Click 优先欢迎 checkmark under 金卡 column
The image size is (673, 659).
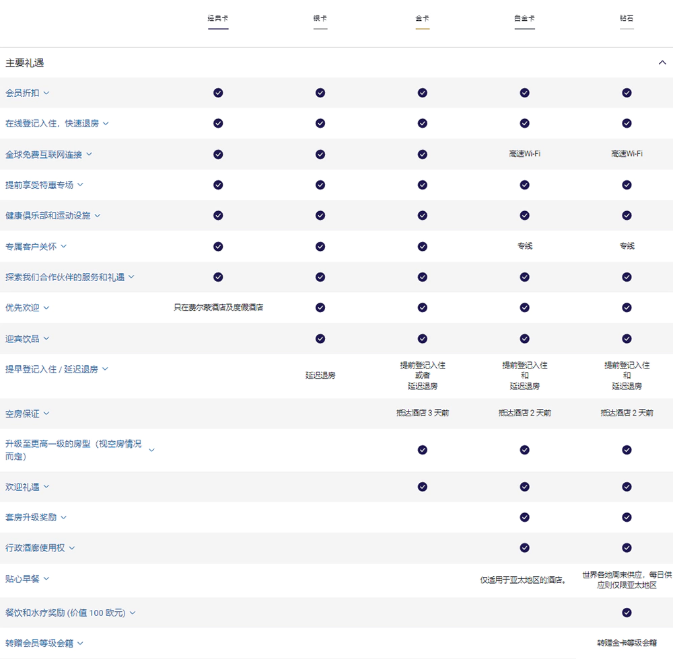(x=422, y=308)
